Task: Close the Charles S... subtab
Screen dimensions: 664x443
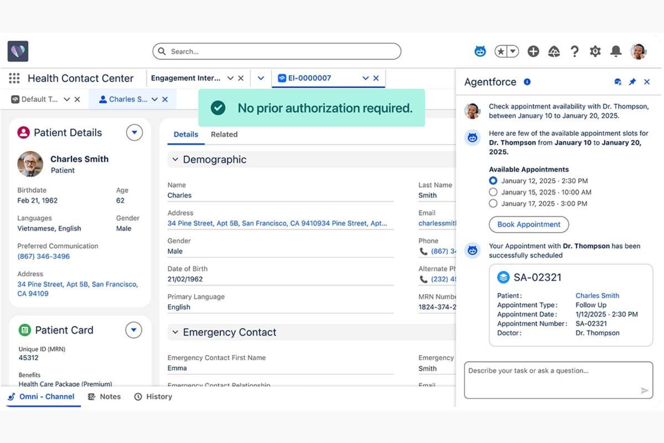Action: tap(165, 99)
